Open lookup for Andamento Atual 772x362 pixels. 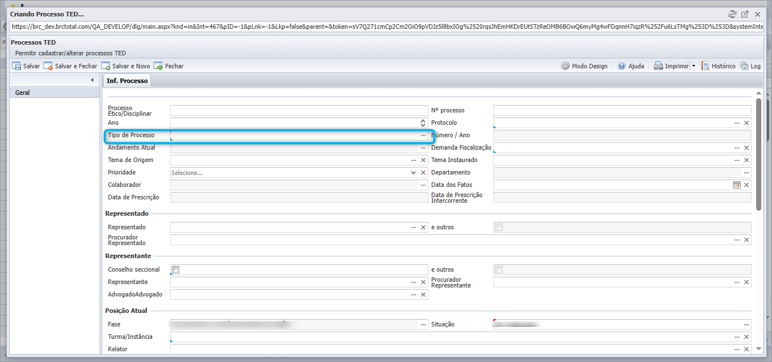point(423,148)
